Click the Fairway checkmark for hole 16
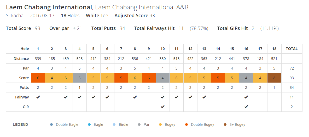The height and width of the screenshot is (137, 309). point(246,97)
